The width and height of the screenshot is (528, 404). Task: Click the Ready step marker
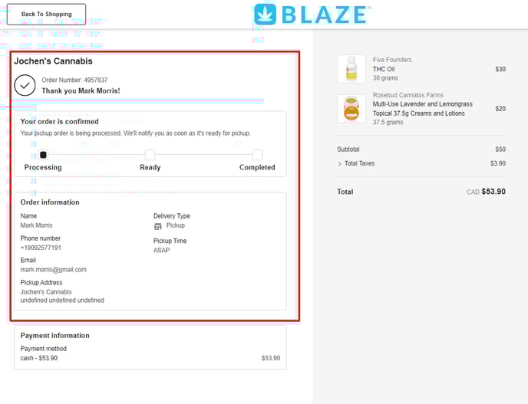coord(150,155)
